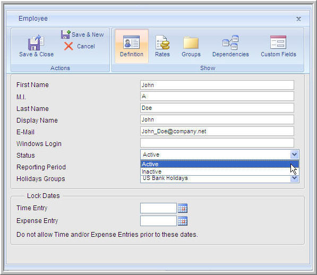Switch to Custom Fields view icon

[278, 42]
